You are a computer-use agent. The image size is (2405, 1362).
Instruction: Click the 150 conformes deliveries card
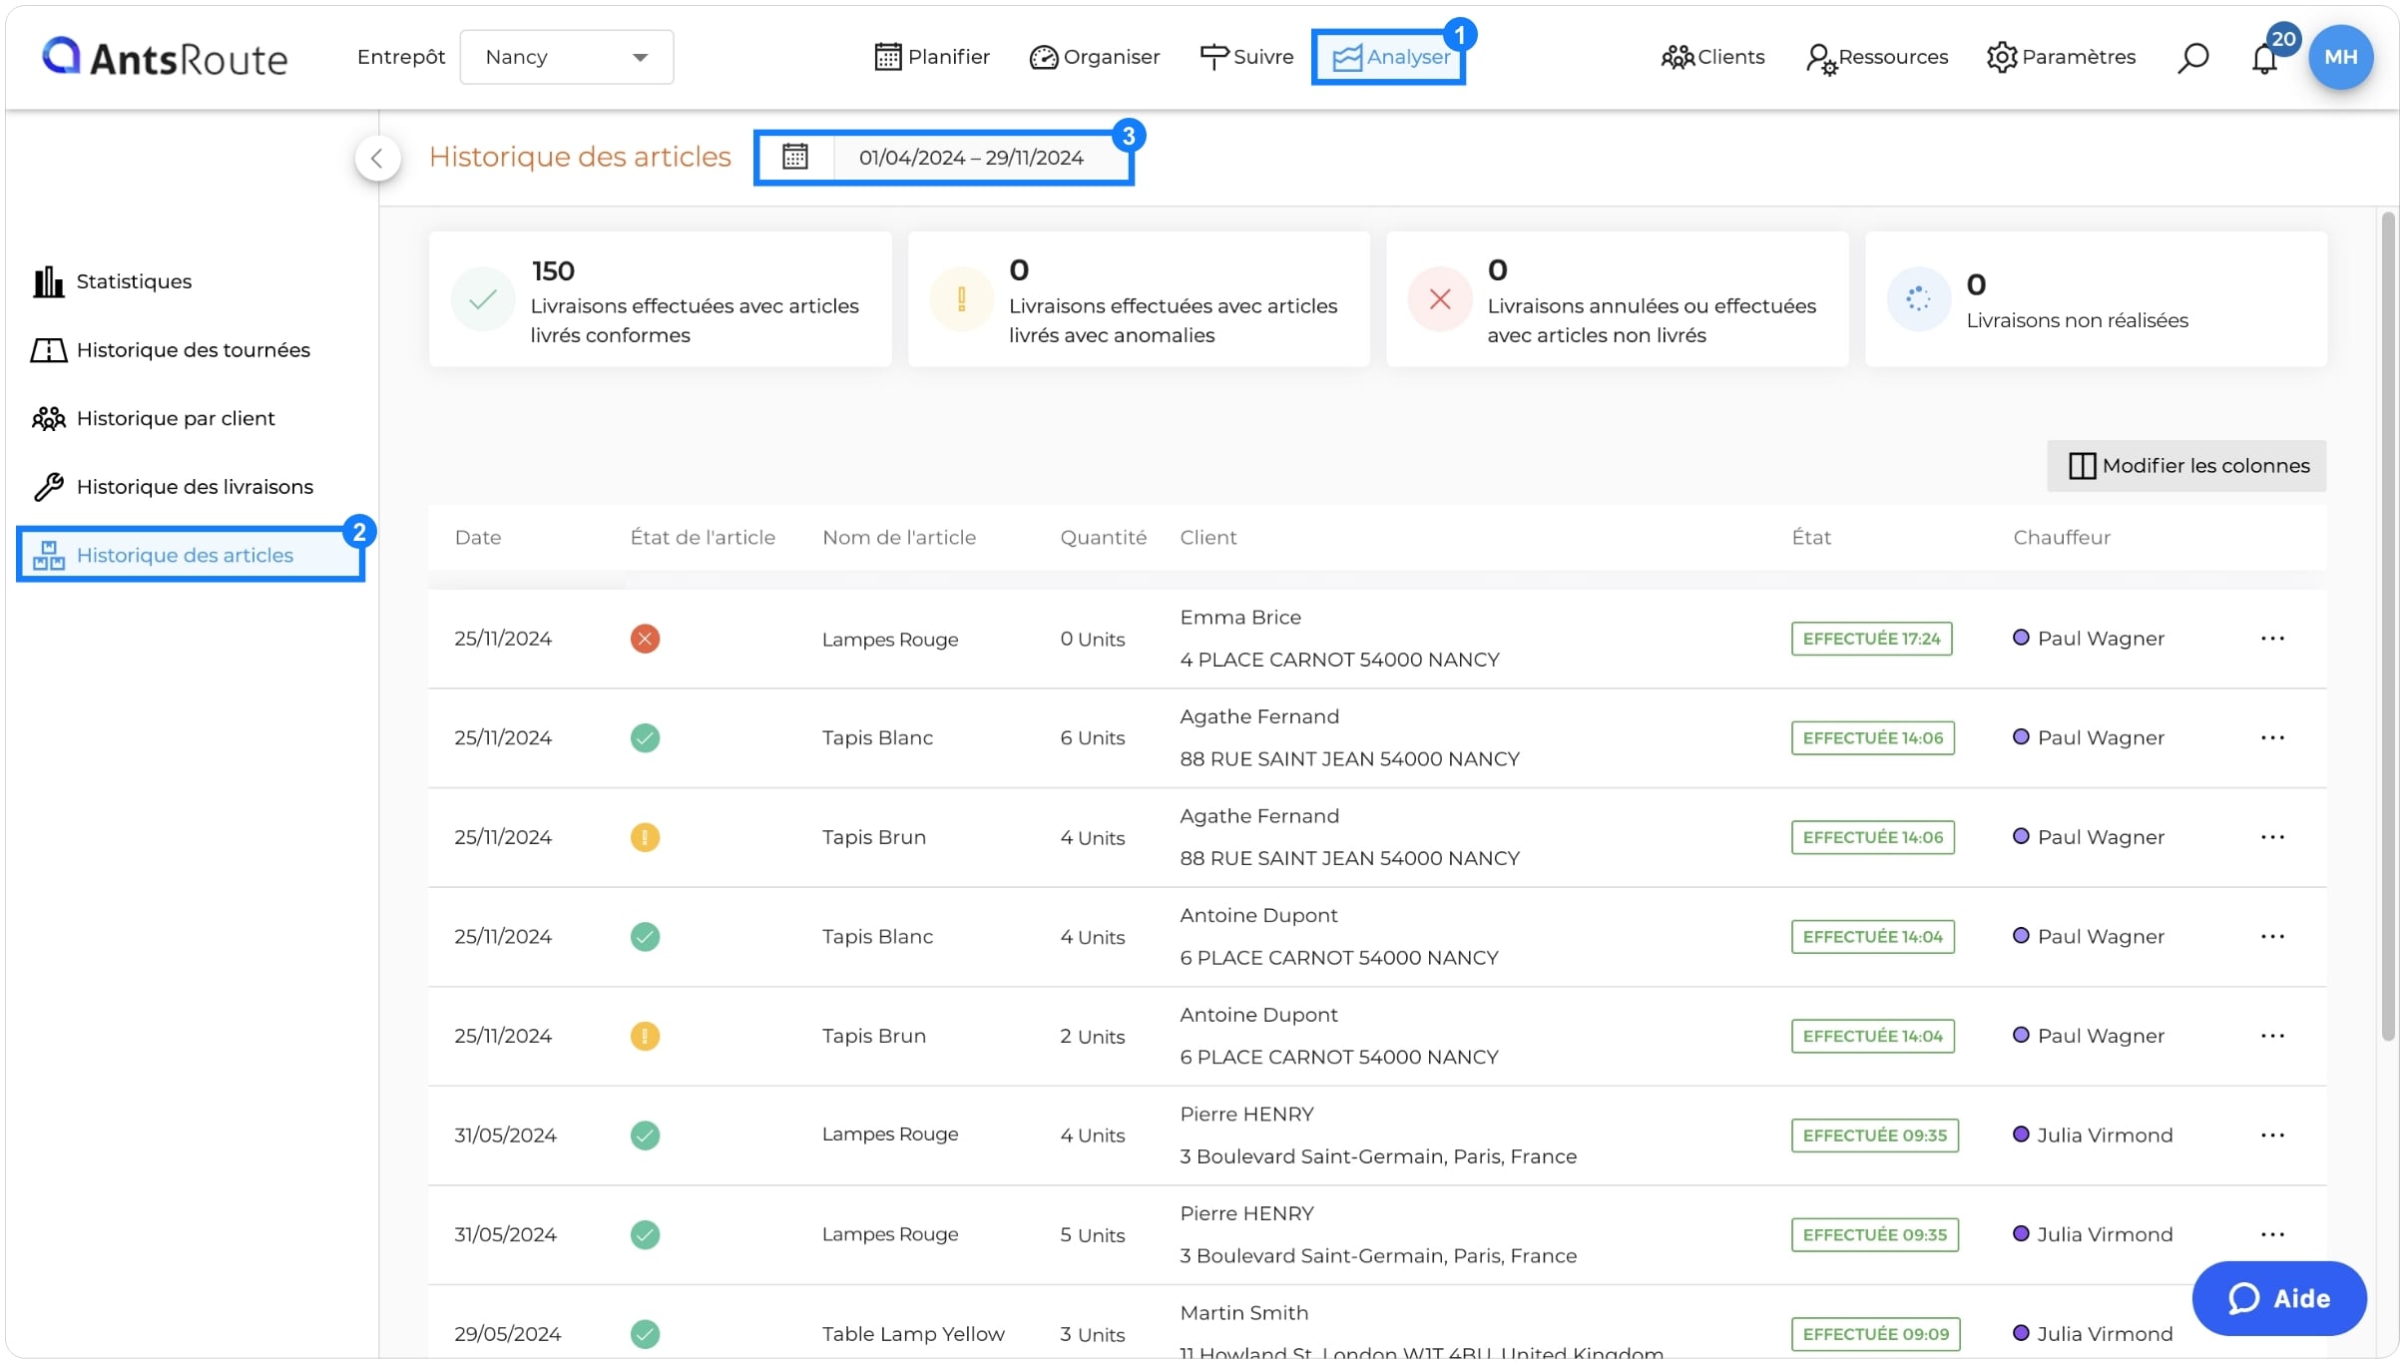point(660,299)
